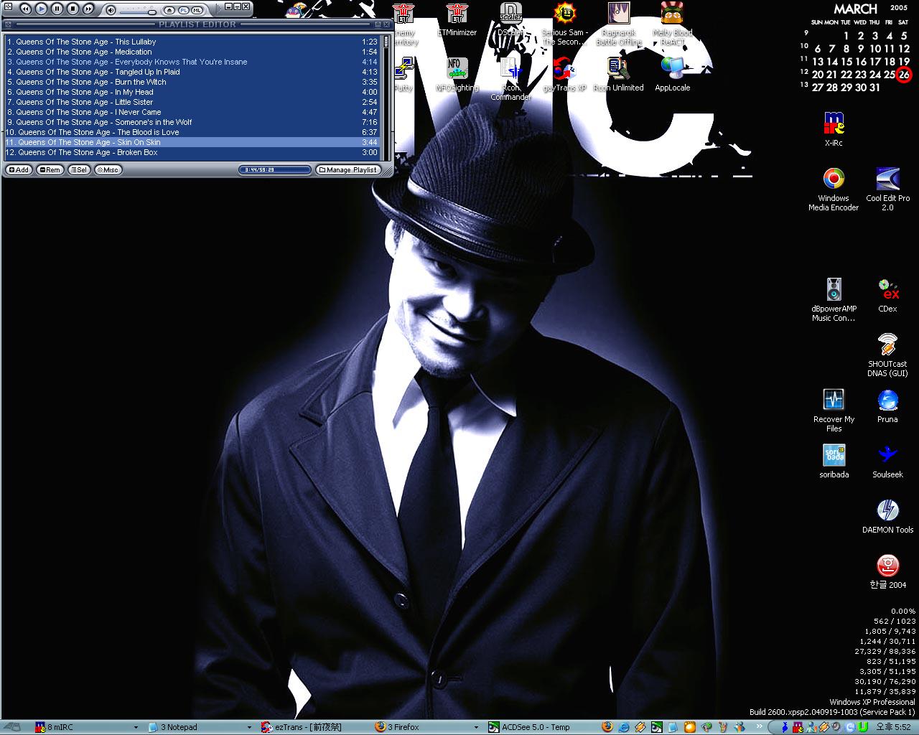Screen dimensions: 919x735
Task: Open the Cool Edit Pro 2.0 icon
Action: [x=887, y=179]
